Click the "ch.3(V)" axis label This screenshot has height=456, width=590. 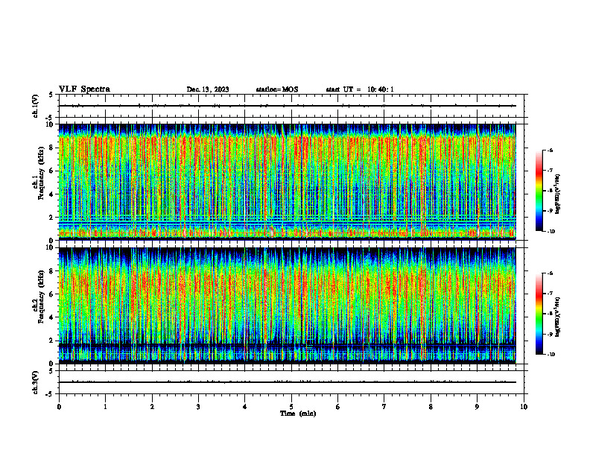click(x=35, y=382)
